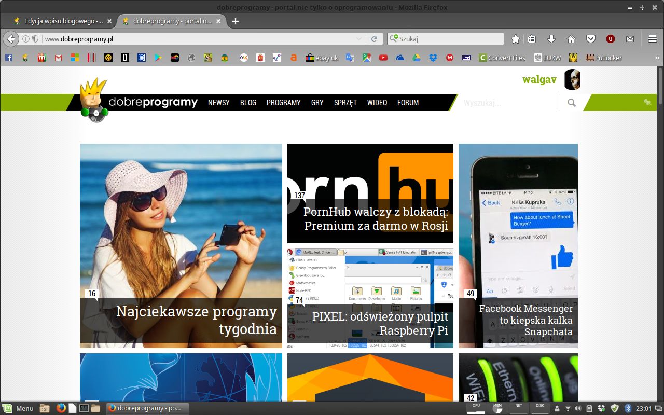Open the SPRZĘT menu item
This screenshot has height=415, width=664.
[x=345, y=103]
